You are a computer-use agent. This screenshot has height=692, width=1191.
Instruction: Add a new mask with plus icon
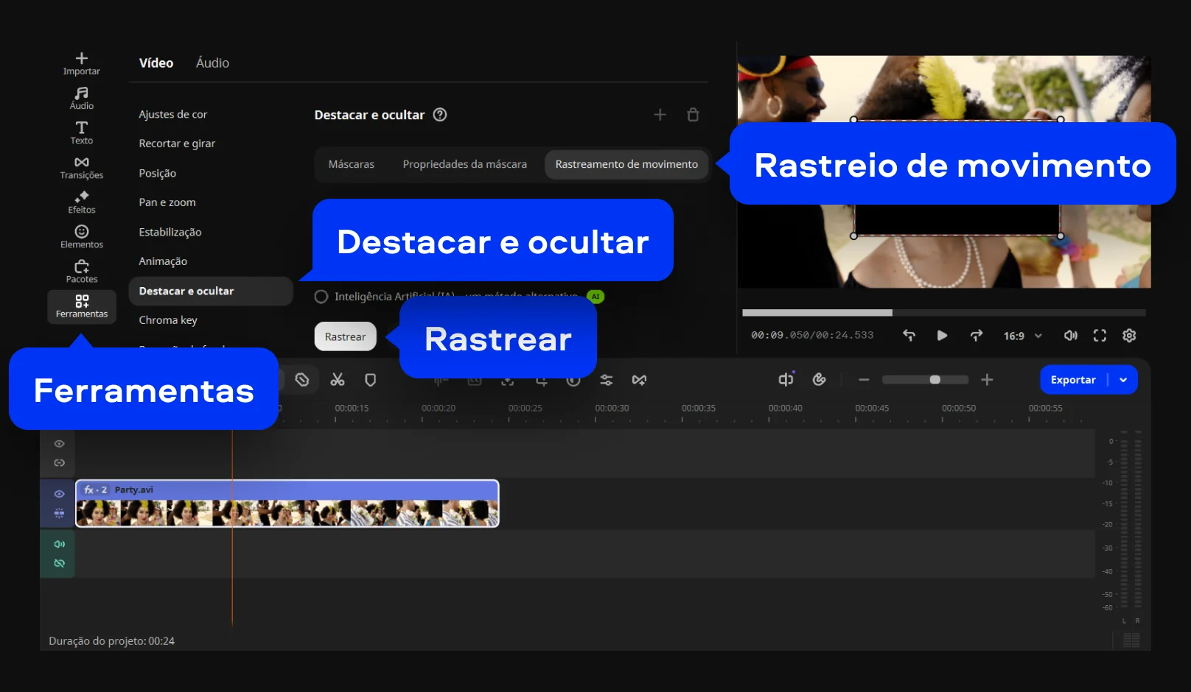point(660,115)
